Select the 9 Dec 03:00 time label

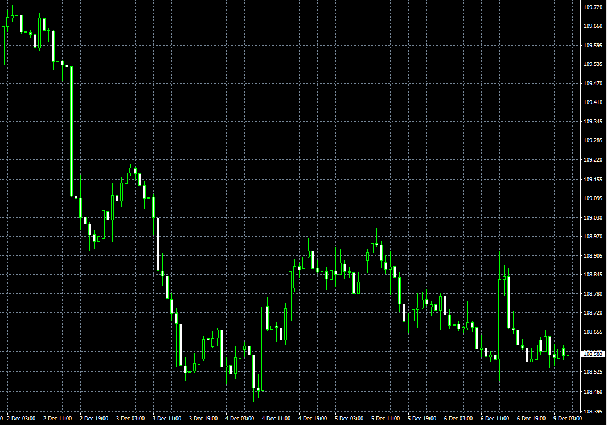568,419
